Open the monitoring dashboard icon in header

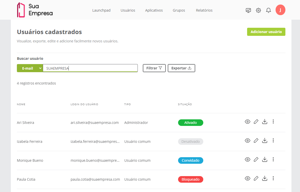248,10
